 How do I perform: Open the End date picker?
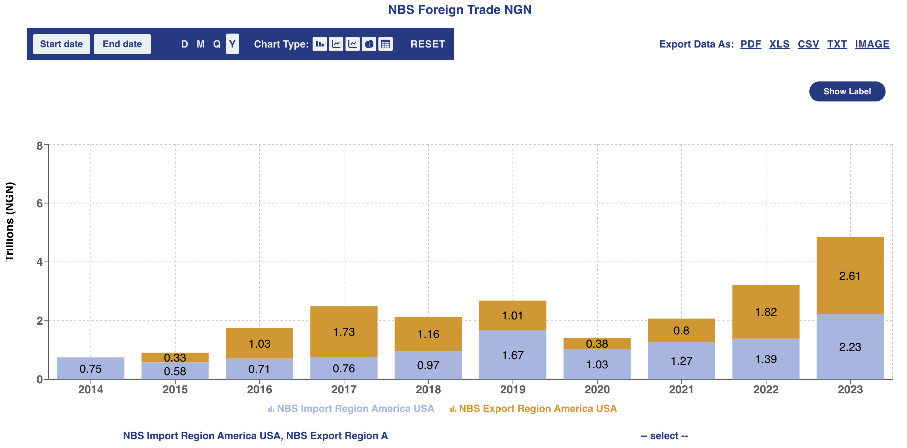pyautogui.click(x=122, y=44)
